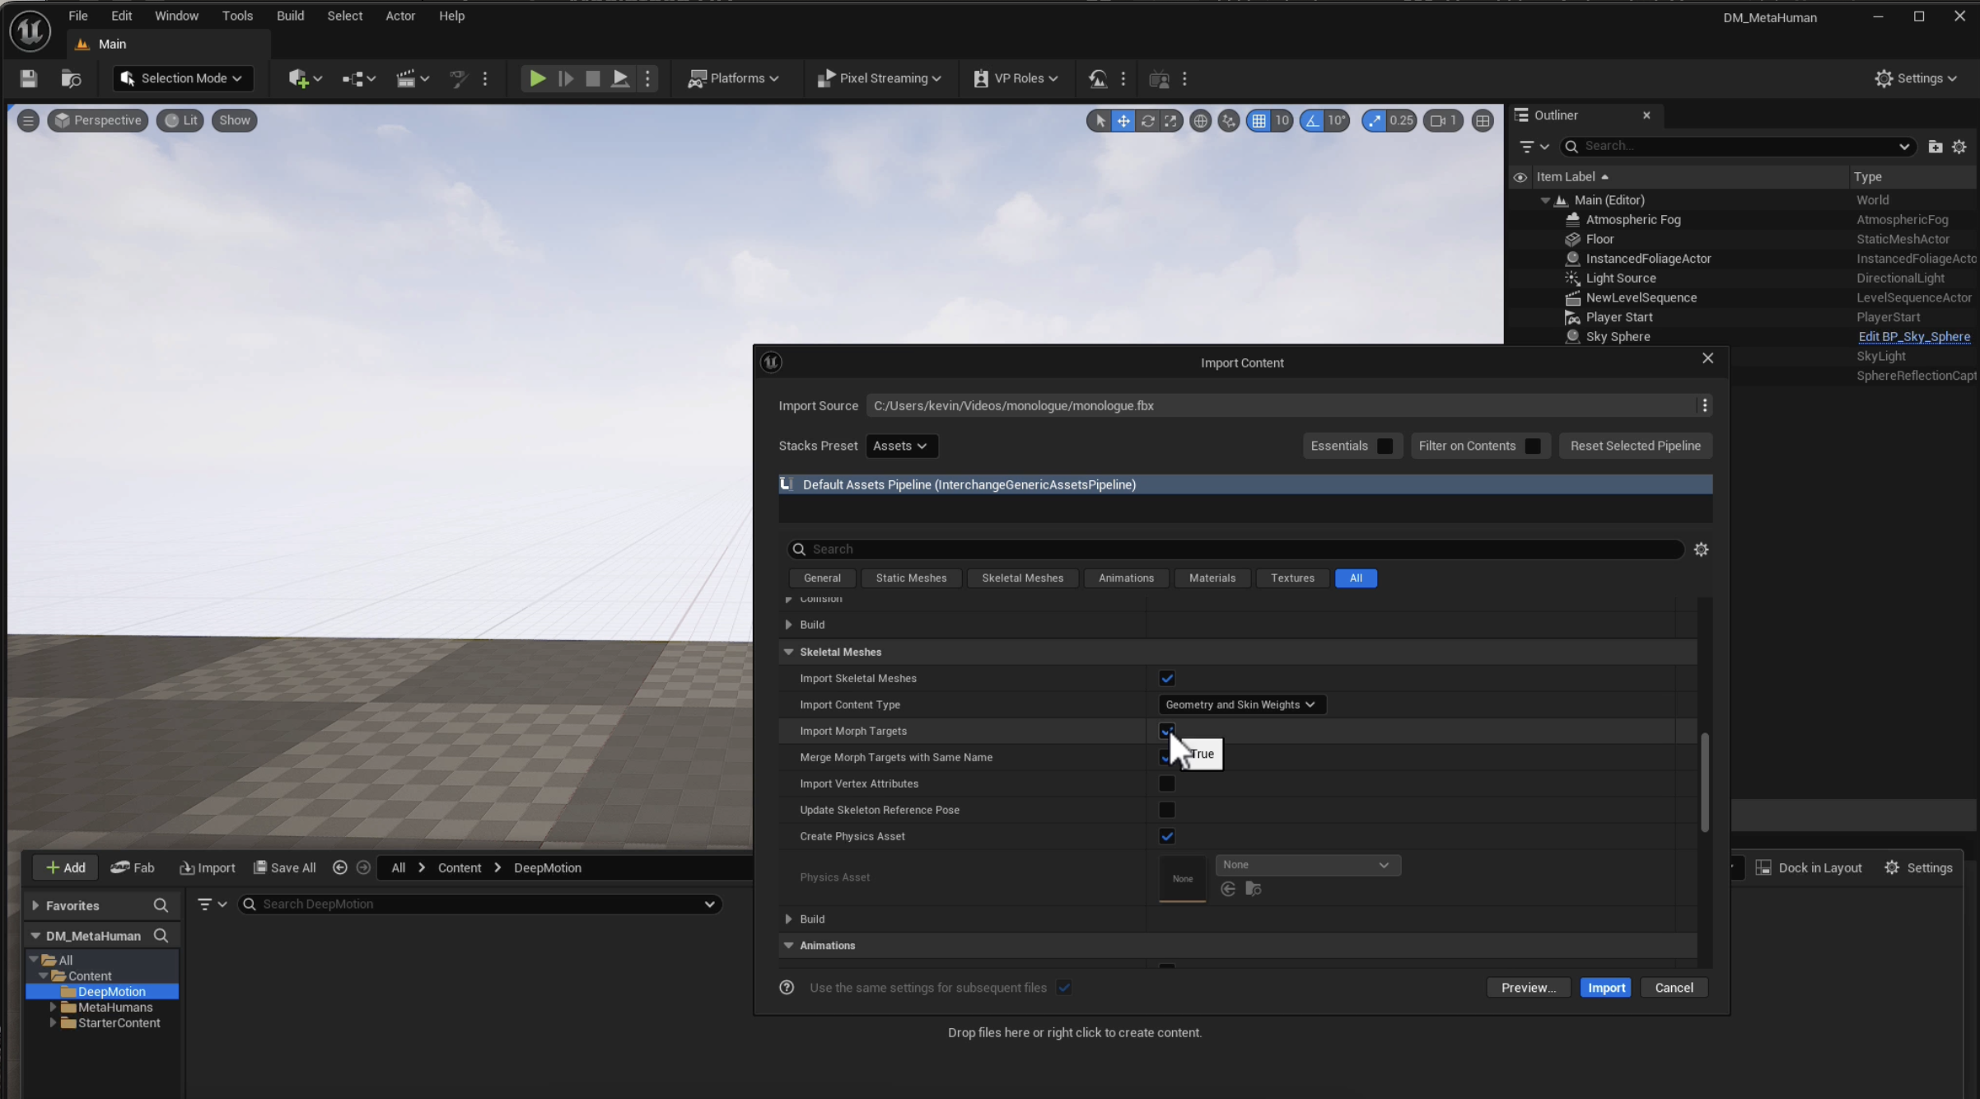Switch to the Skeletal Meshes filter tab
The height and width of the screenshot is (1099, 1980).
pos(1022,578)
